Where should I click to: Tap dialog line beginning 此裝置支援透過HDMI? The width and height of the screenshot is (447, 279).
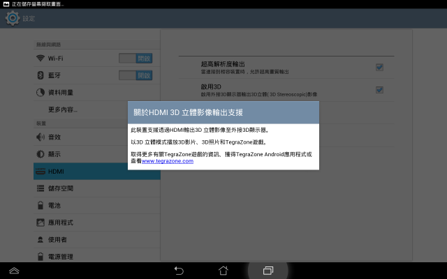tap(200, 130)
